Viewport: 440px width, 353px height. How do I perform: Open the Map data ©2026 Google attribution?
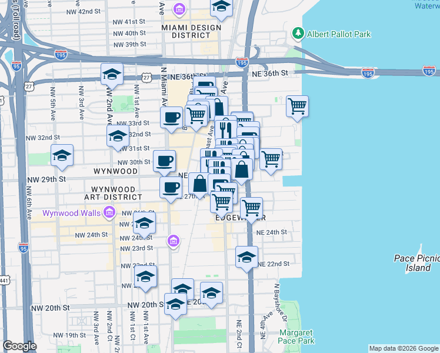click(404, 348)
